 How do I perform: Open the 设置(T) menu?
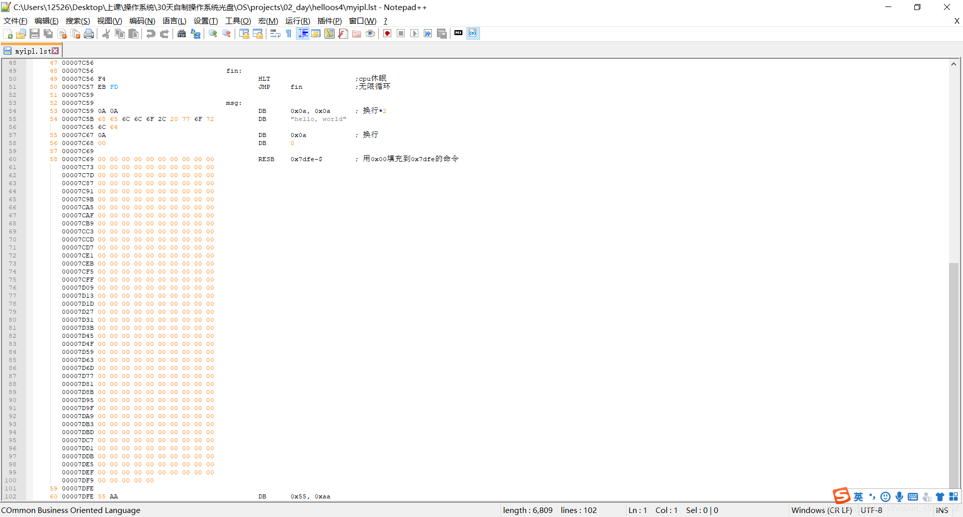coord(206,21)
